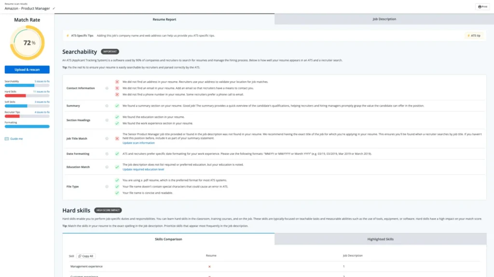This screenshot has height=277, width=494.
Task: Open Searchability 5 issues to fix link
Action: tap(42, 81)
